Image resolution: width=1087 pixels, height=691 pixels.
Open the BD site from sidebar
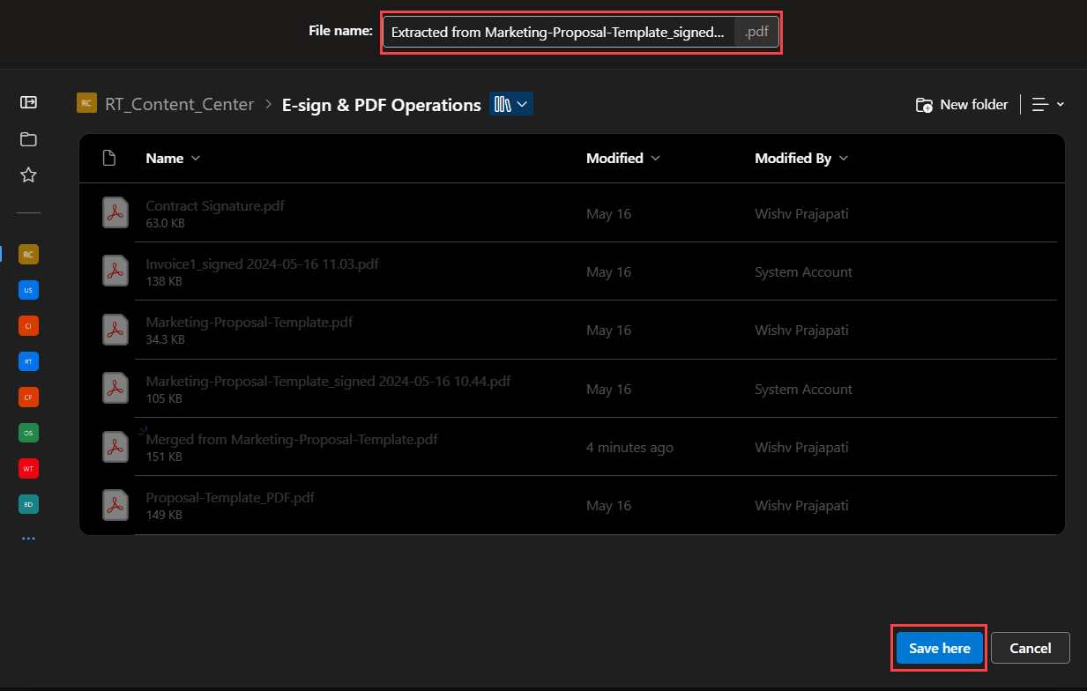pos(28,503)
